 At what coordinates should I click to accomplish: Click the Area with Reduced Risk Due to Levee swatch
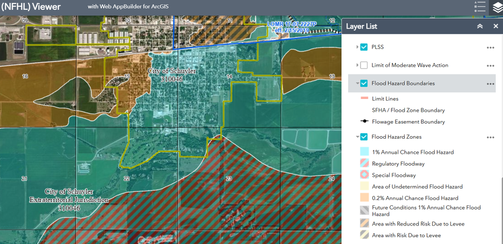364,223
